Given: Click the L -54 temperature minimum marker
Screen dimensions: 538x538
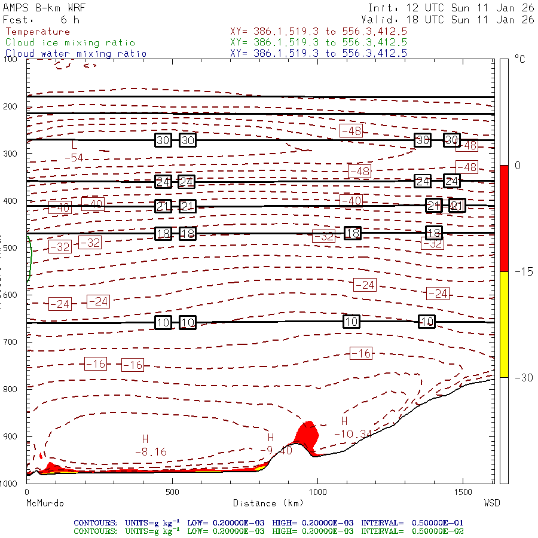Looking at the screenshot, I should (x=74, y=151).
